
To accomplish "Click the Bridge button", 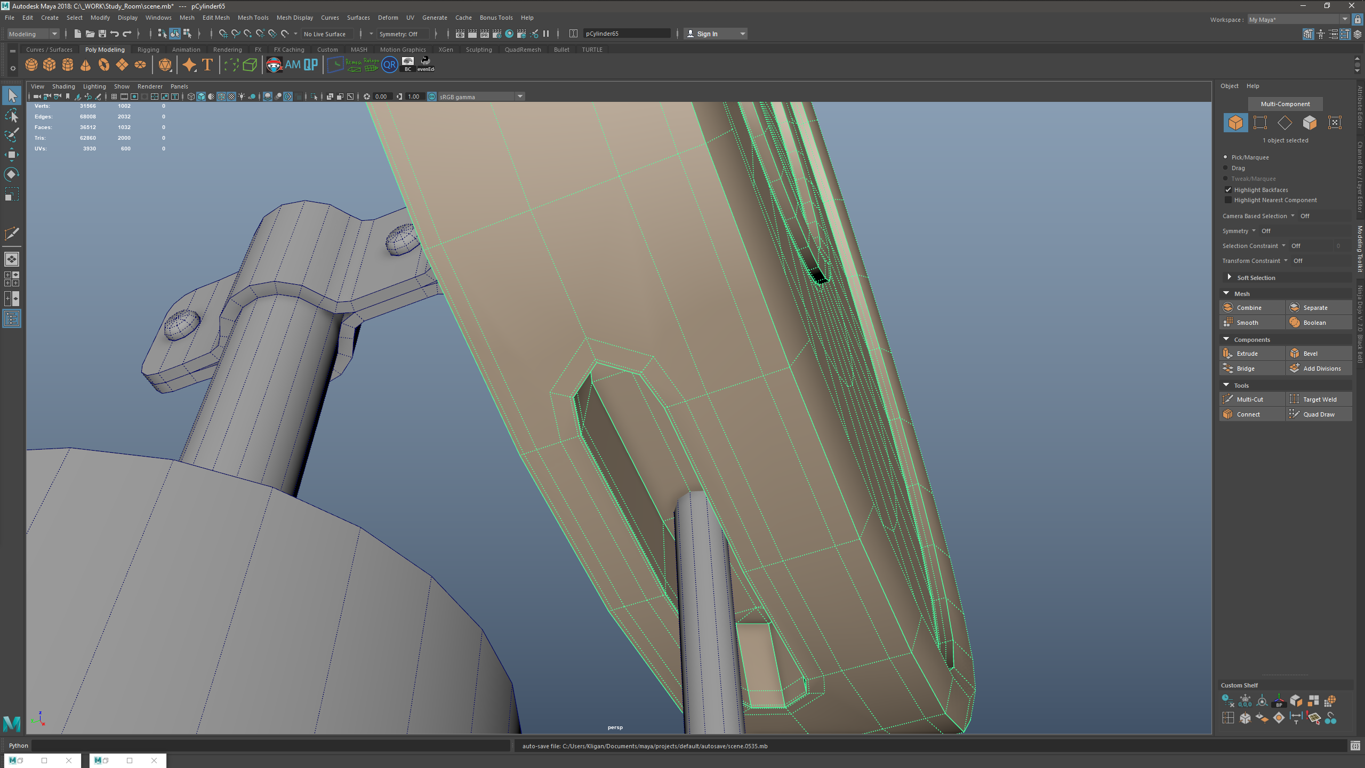I will click(x=1252, y=369).
